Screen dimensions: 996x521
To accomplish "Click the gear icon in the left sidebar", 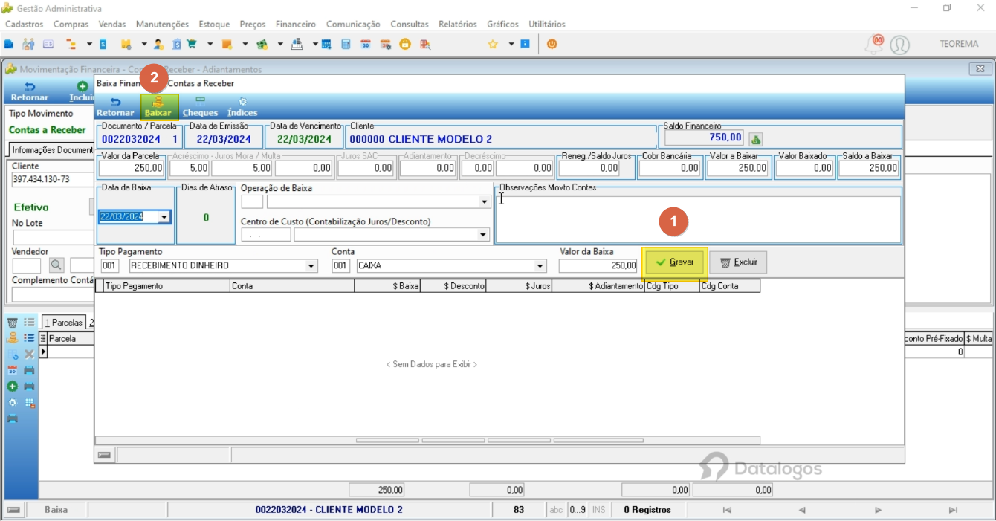I will [x=12, y=403].
